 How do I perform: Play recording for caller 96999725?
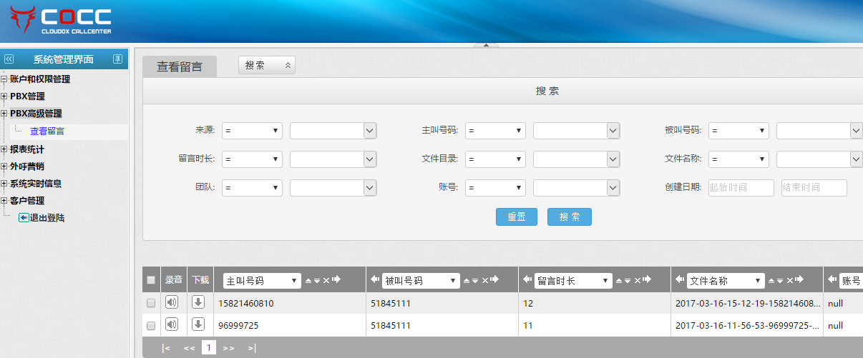click(172, 324)
